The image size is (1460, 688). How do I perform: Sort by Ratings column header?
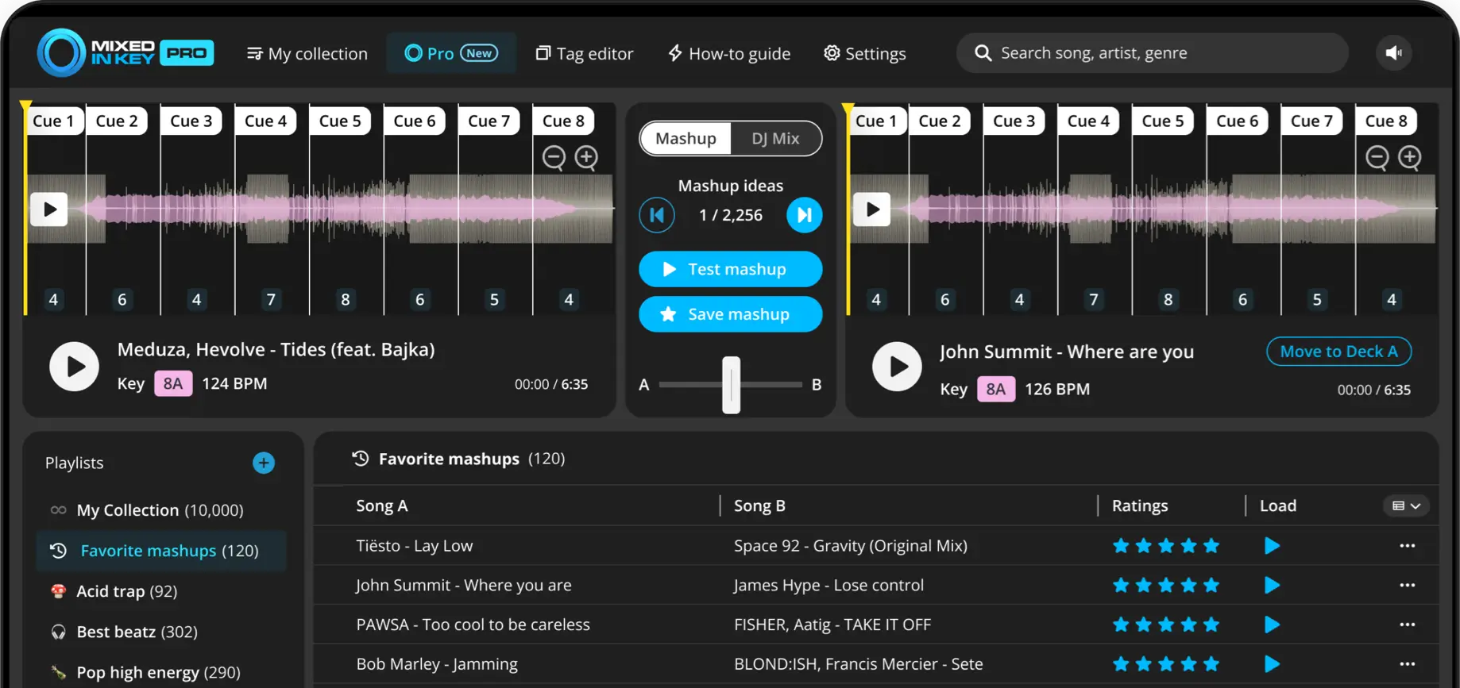[x=1140, y=505]
